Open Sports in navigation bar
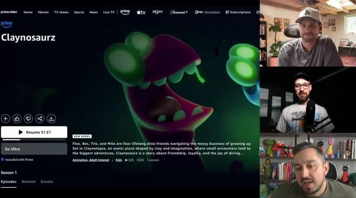Image resolution: width=356 pixels, height=198 pixels. coord(79,12)
